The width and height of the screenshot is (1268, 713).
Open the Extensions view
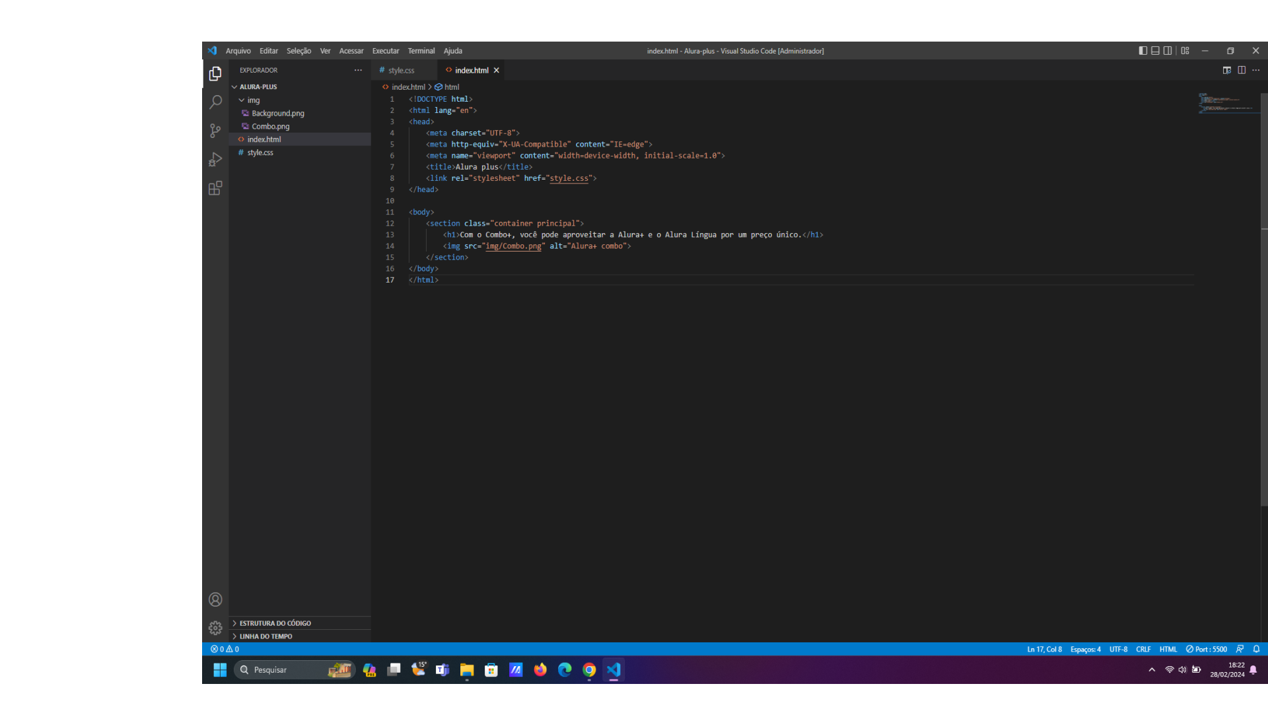(215, 189)
